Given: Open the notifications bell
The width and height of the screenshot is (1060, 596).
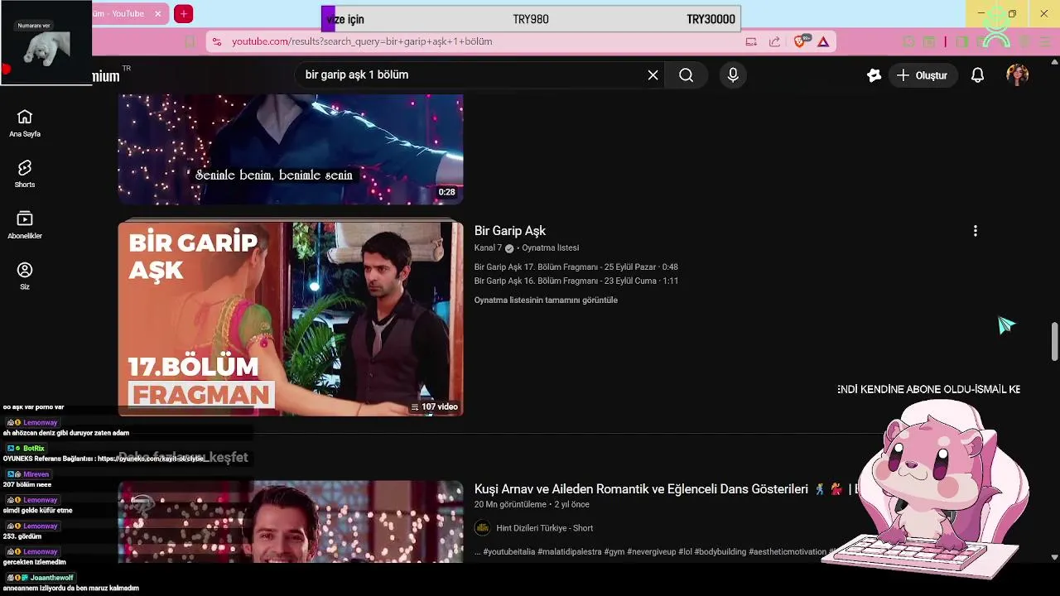Looking at the screenshot, I should [977, 75].
